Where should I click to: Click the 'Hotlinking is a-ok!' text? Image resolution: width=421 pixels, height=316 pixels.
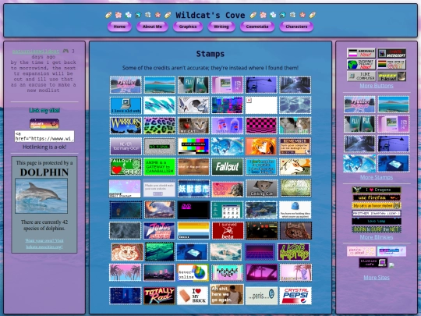(x=44, y=147)
